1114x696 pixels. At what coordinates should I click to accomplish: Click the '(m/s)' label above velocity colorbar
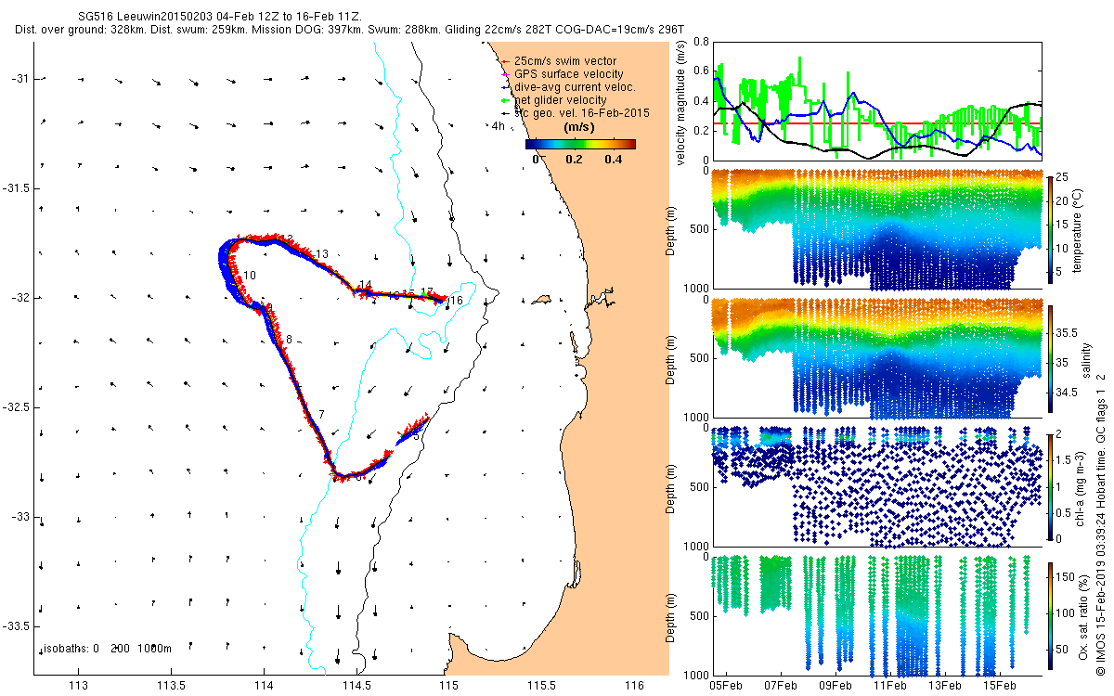581,127
